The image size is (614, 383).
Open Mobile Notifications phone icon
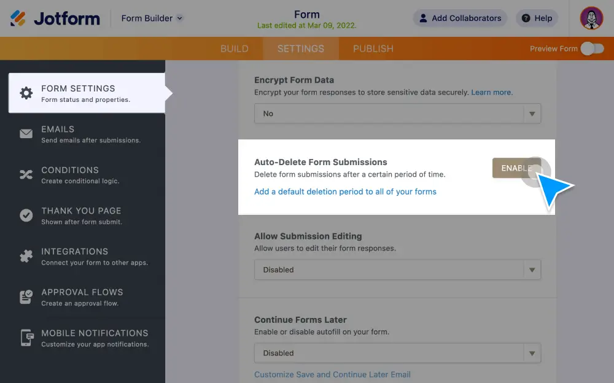[26, 338]
